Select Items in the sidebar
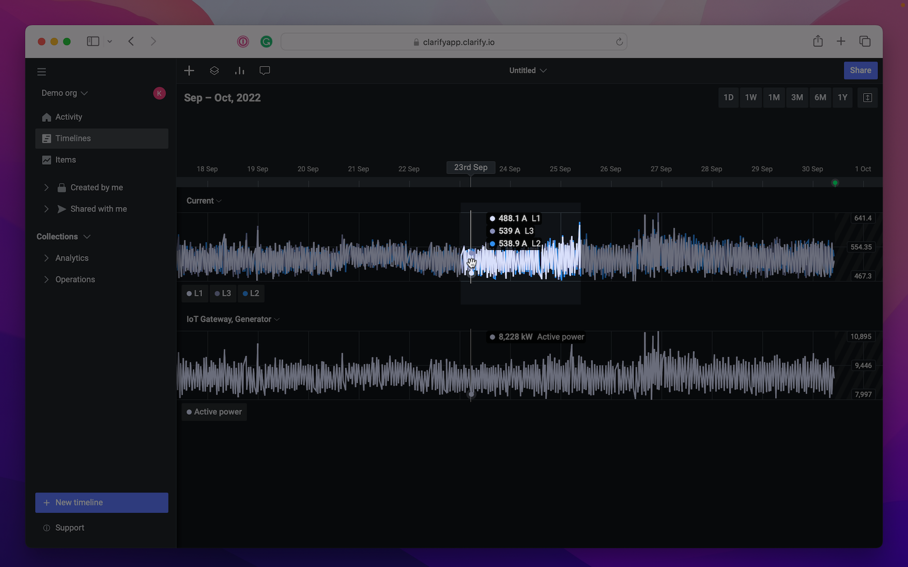The width and height of the screenshot is (908, 567). pyautogui.click(x=66, y=160)
